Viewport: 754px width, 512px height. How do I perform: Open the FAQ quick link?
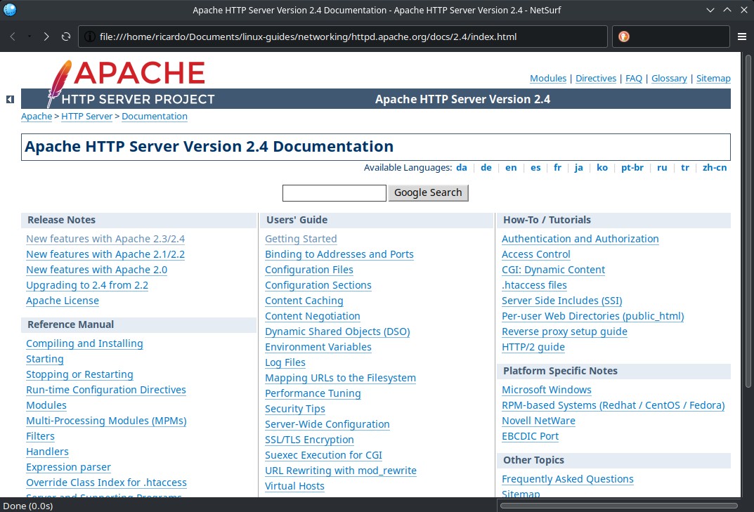(x=634, y=79)
